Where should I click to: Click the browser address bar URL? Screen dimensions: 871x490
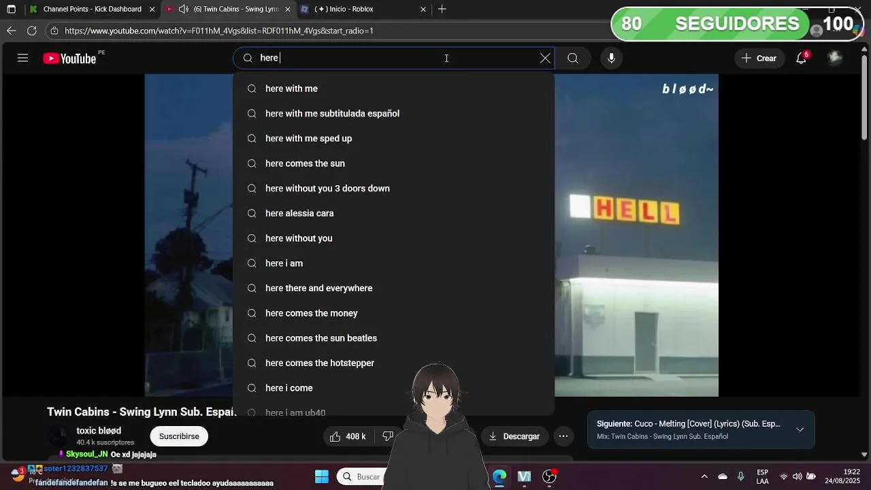pyautogui.click(x=219, y=31)
